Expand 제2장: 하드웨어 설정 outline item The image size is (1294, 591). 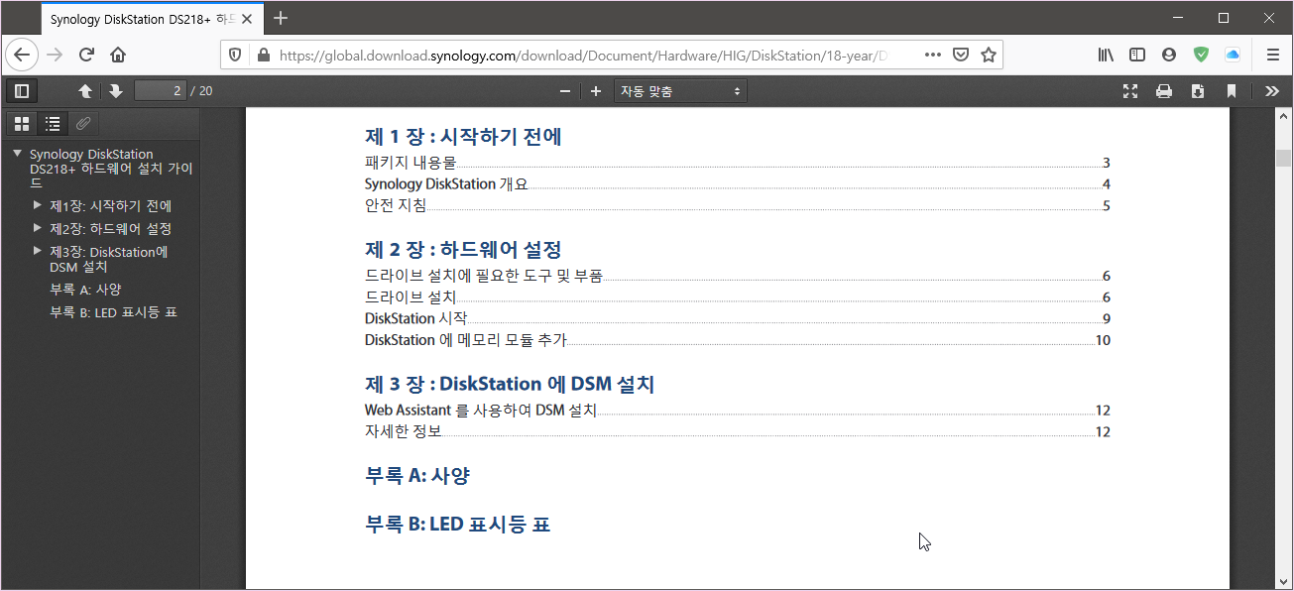click(x=38, y=228)
